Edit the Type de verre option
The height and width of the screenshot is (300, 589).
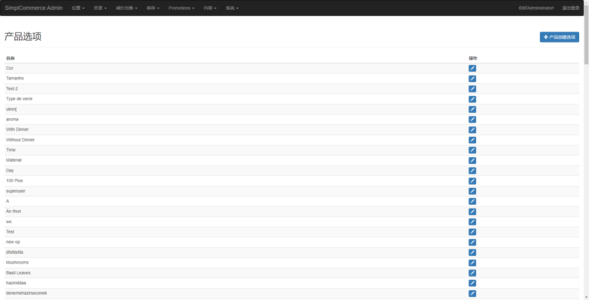(472, 99)
